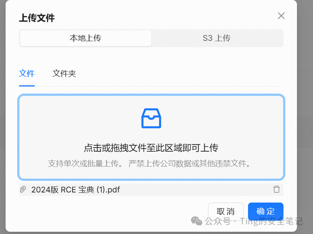Switch to the S3 上传 segment

pos(217,38)
